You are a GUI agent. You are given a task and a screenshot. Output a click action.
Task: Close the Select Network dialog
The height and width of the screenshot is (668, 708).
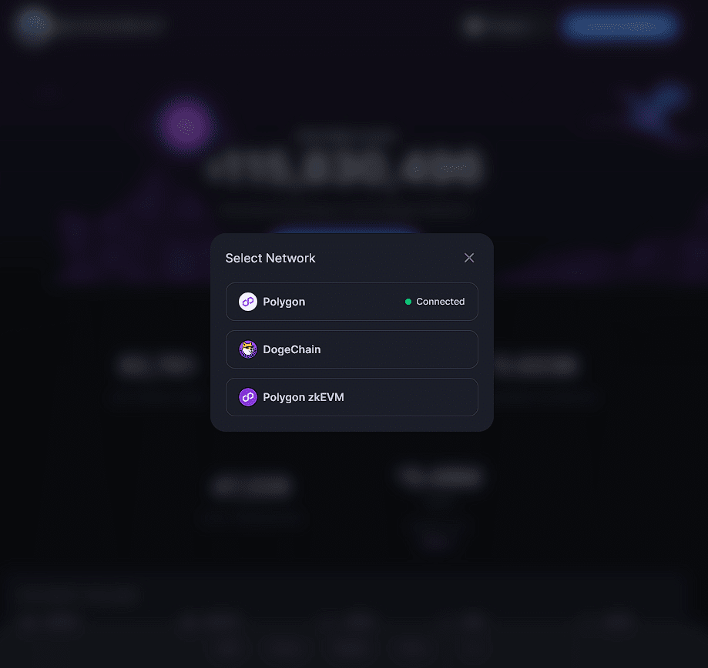coord(469,258)
